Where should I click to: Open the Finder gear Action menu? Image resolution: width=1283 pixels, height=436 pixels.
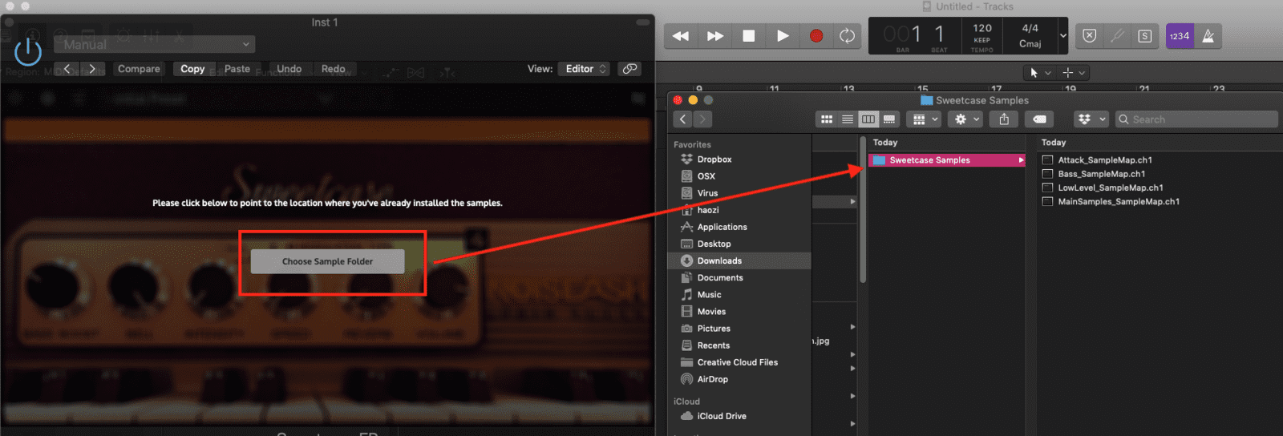point(965,119)
